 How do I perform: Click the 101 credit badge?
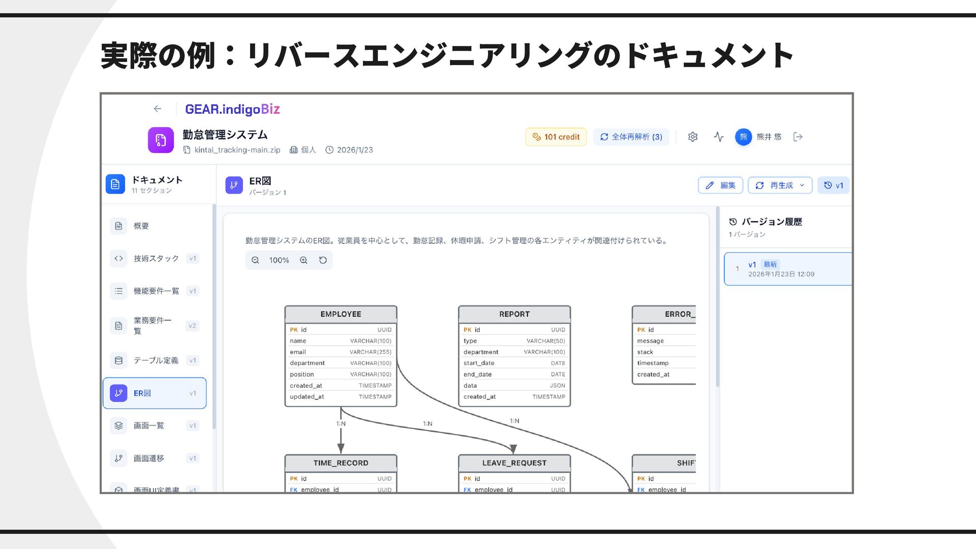click(556, 137)
